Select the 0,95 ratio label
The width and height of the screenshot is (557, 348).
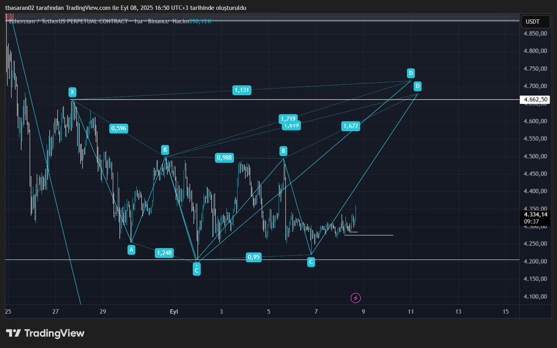253,257
